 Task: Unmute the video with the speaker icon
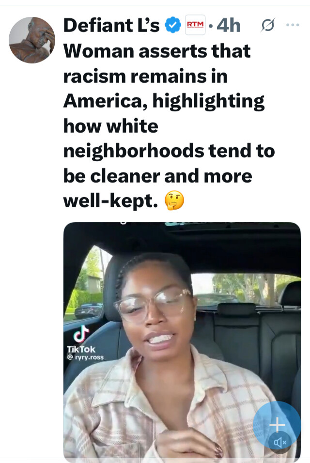click(x=279, y=442)
